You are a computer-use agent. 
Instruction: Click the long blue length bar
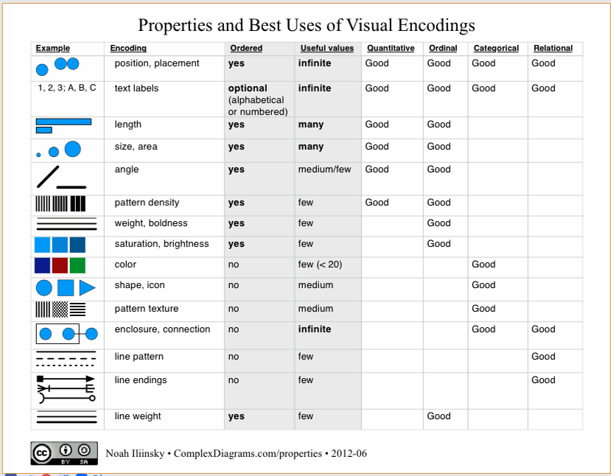(63, 122)
